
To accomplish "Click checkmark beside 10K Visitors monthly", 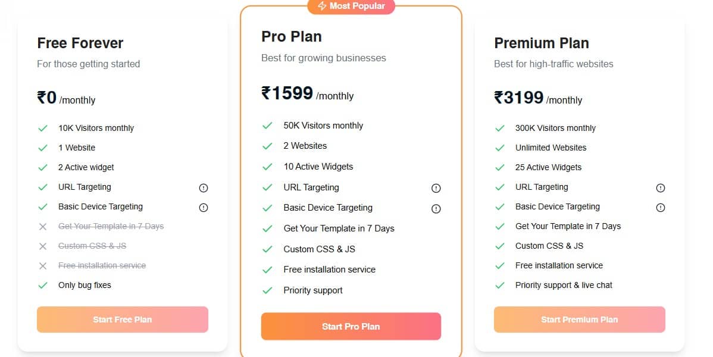I will (x=43, y=129).
